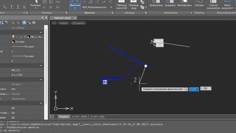236x133 pixels.
Task: Expand the Выноски button dropdown arrow
Action: pyautogui.click(x=75, y=8)
